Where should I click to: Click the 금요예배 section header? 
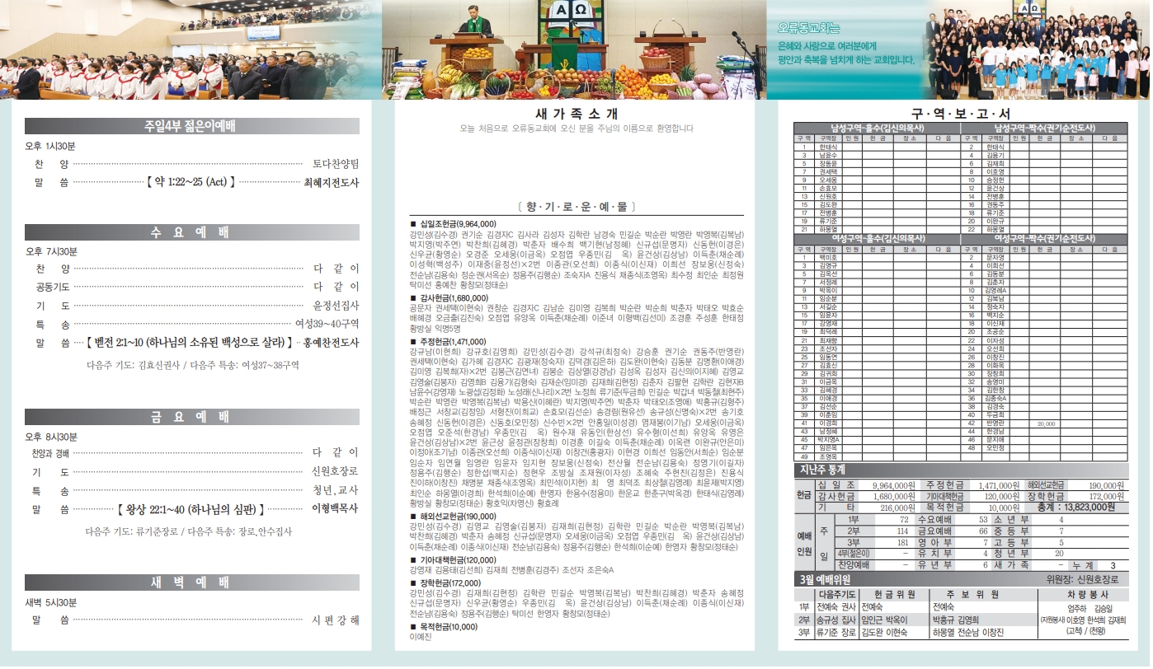[x=191, y=417]
